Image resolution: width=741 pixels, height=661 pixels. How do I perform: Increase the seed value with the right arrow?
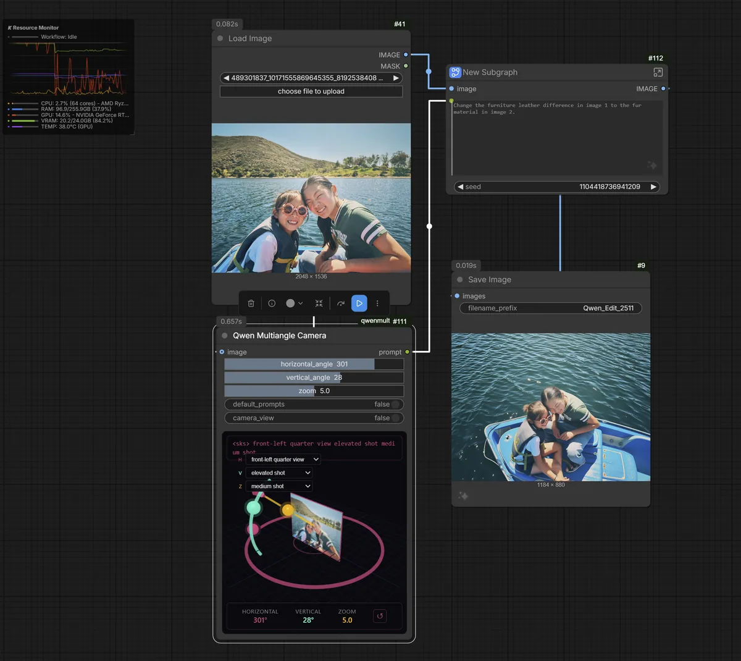click(x=653, y=187)
